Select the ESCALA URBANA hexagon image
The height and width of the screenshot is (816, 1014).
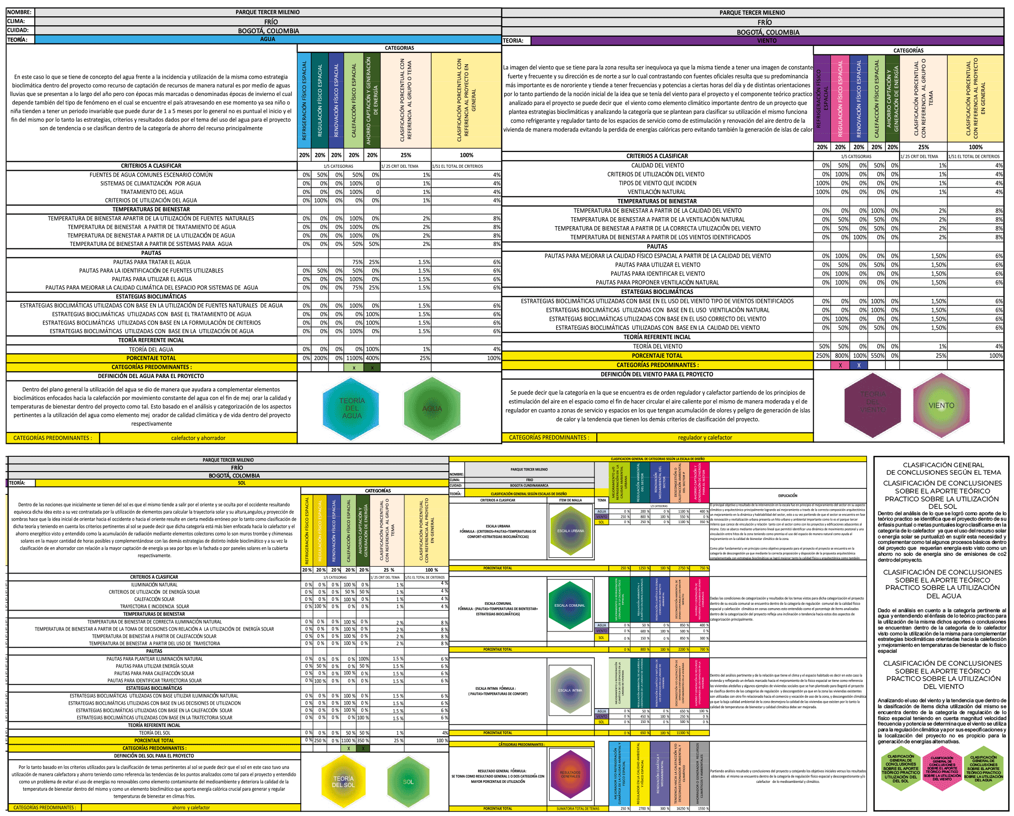[570, 531]
